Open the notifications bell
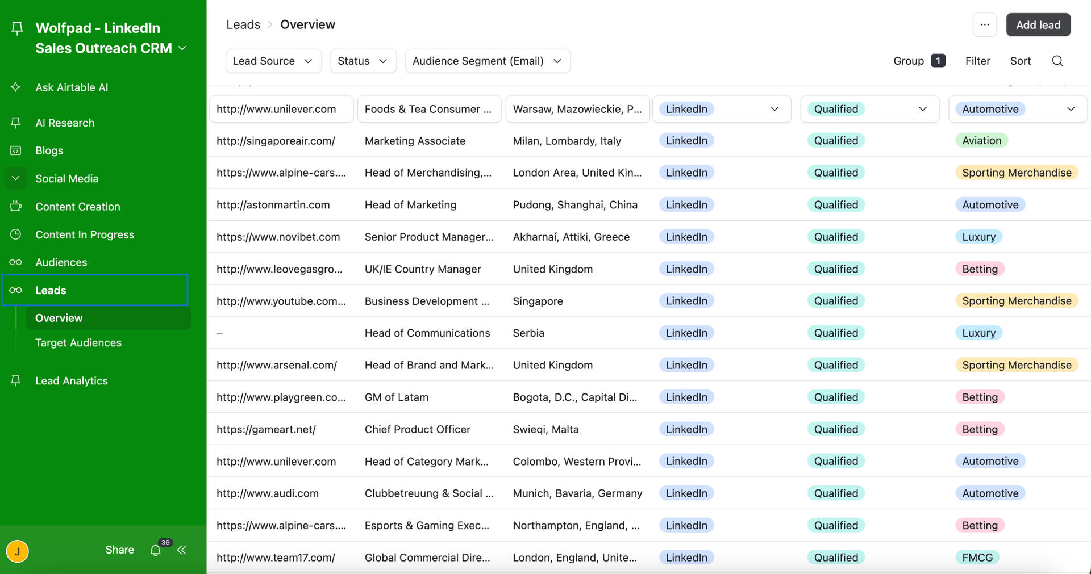1091x574 pixels. pyautogui.click(x=155, y=550)
